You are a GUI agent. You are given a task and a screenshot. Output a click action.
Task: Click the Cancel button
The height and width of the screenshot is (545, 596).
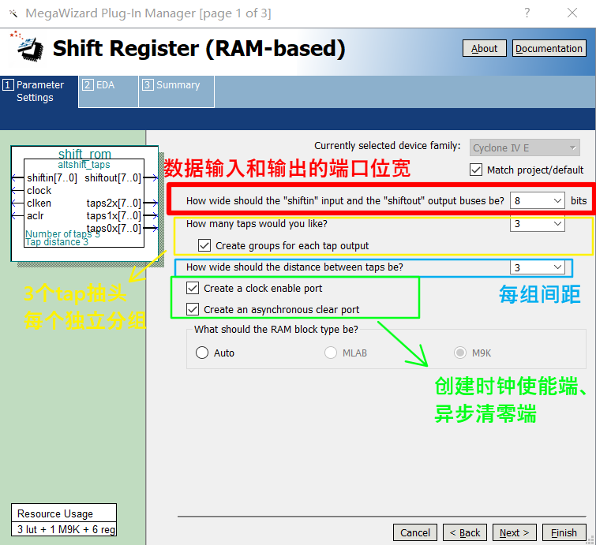[415, 532]
